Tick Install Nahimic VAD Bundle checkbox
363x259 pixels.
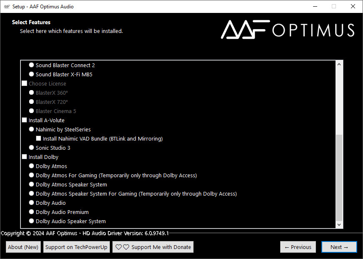click(39, 138)
